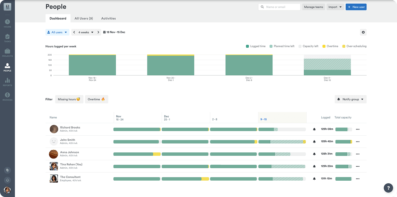Open the Tasks sidebar icon

coord(7,38)
